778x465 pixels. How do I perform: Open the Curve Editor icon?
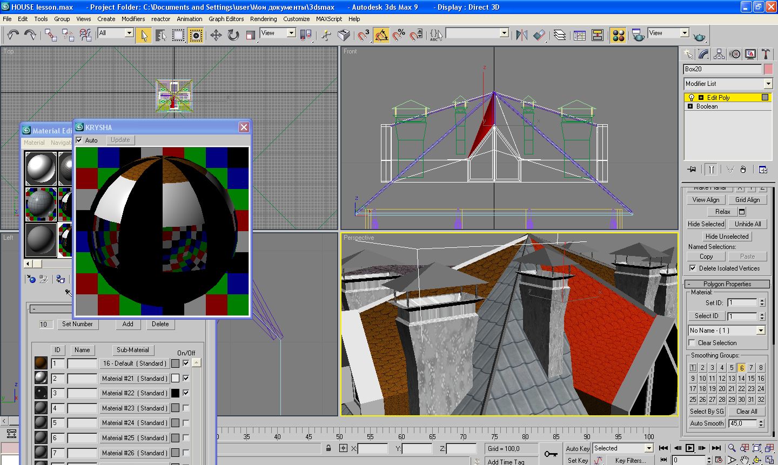pos(580,35)
